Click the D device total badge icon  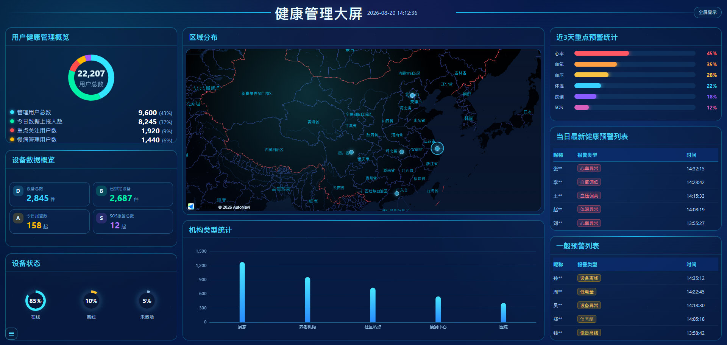pos(18,191)
